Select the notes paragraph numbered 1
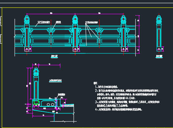 coord(107,87)
